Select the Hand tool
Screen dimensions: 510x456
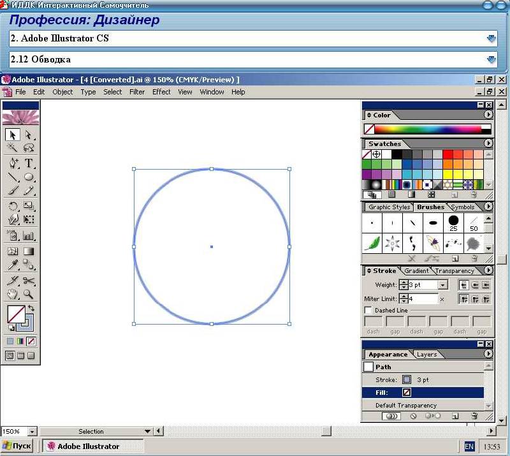coord(13,294)
